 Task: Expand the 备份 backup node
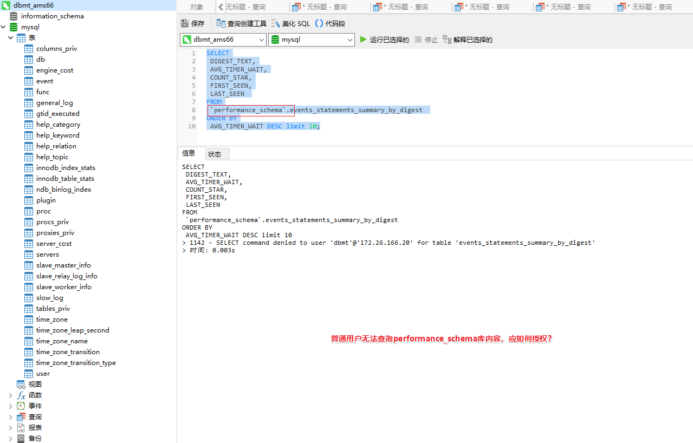11,439
